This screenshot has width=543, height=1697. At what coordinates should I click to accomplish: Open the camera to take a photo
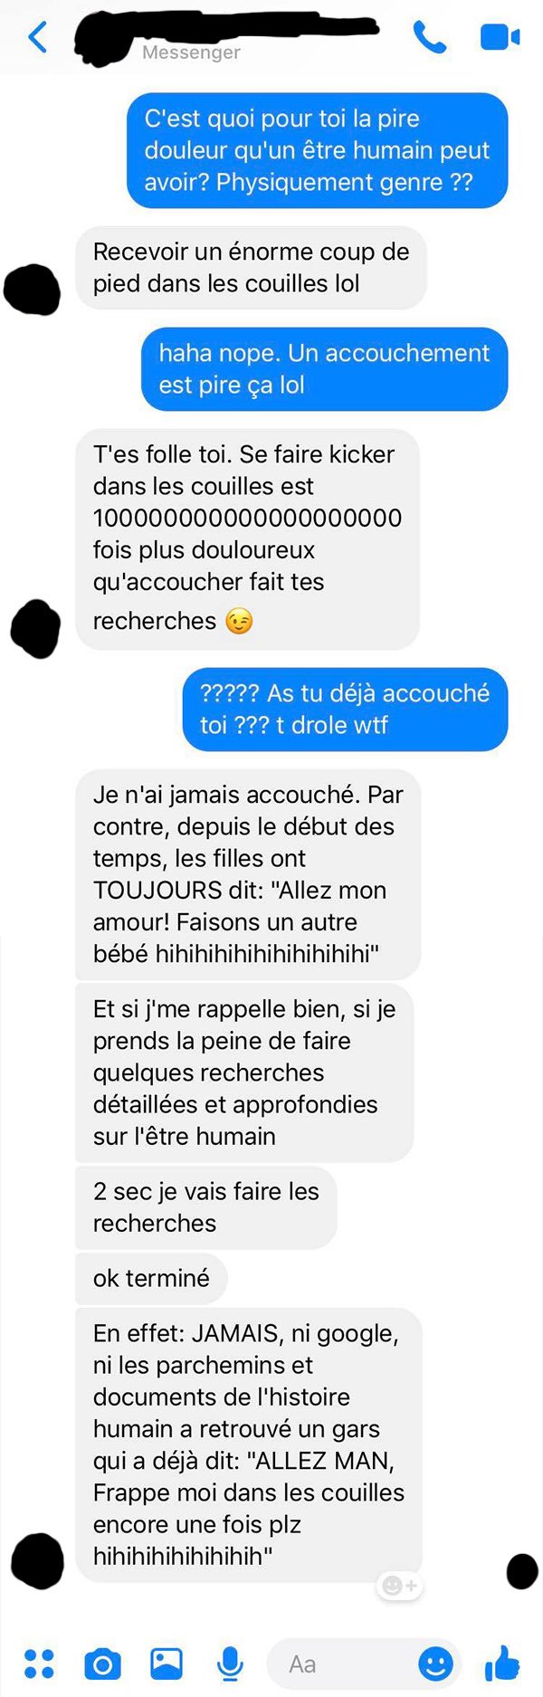tap(102, 1664)
